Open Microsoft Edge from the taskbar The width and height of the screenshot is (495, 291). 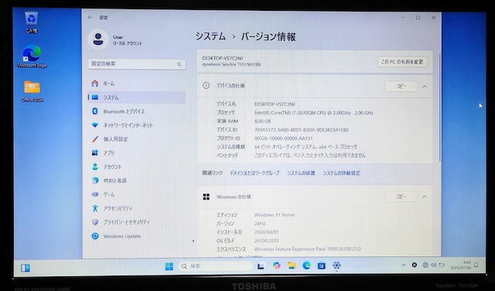[306, 266]
